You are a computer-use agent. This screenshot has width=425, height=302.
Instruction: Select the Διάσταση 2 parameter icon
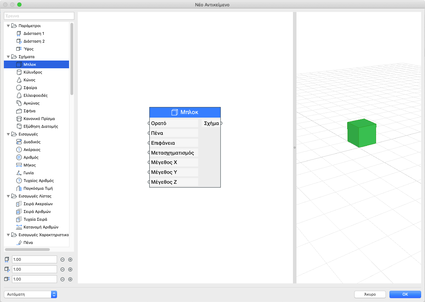coord(19,41)
